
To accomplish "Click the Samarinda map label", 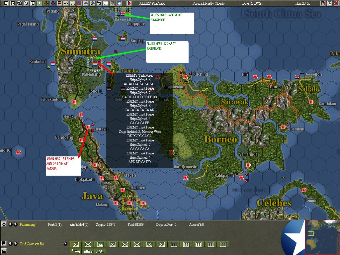I will (x=248, y=154).
